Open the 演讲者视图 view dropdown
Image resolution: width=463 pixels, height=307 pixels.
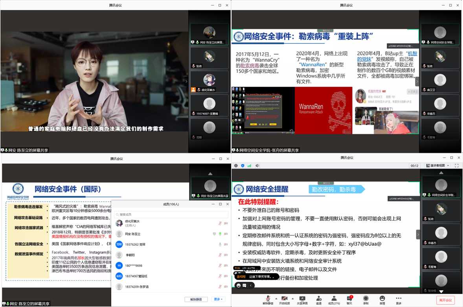(x=437, y=166)
